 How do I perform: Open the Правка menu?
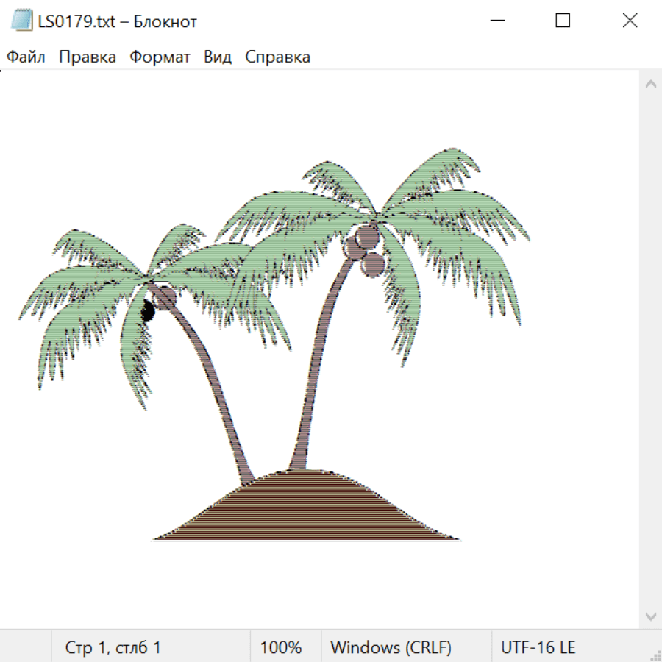(87, 57)
